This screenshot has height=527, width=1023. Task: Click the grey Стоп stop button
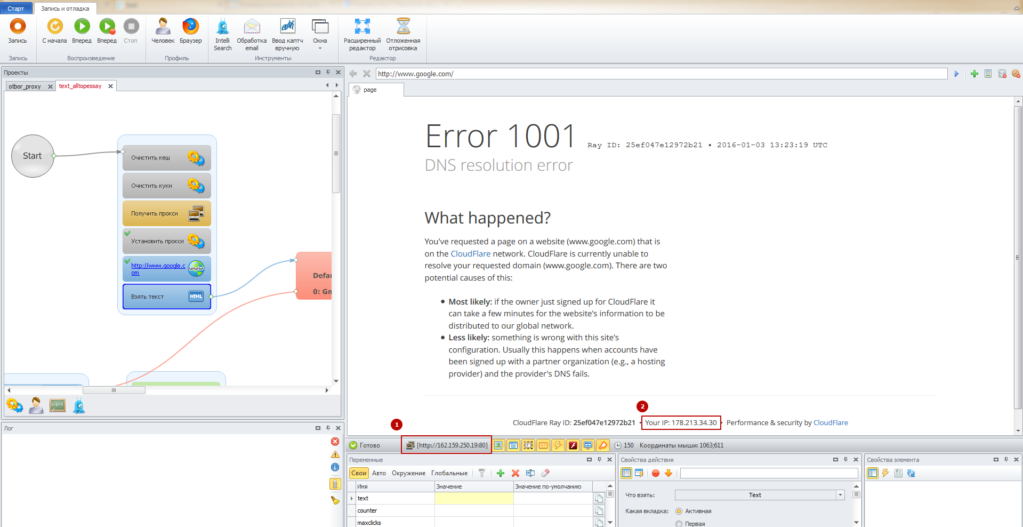click(131, 31)
